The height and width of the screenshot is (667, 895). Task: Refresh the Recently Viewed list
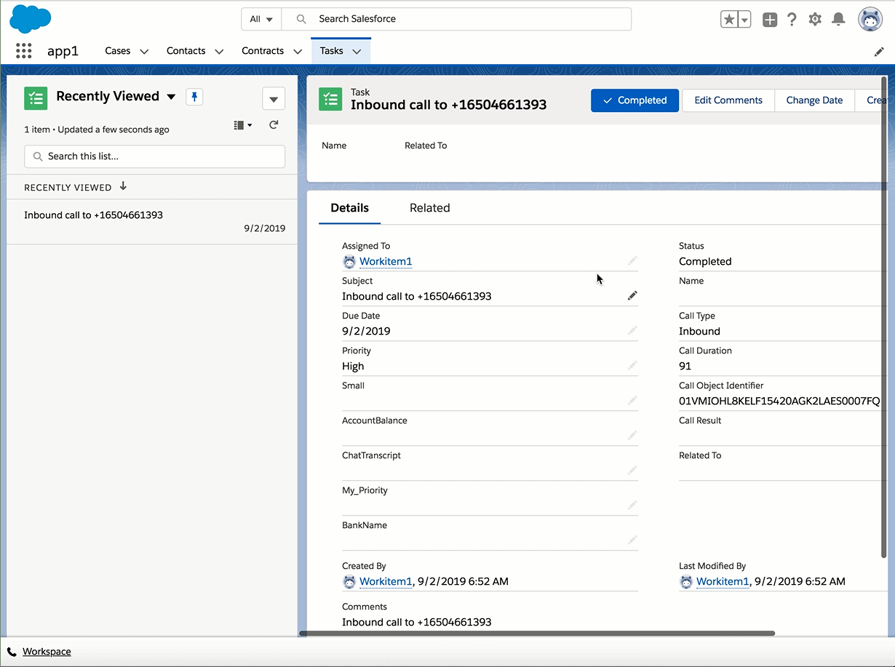coord(274,125)
